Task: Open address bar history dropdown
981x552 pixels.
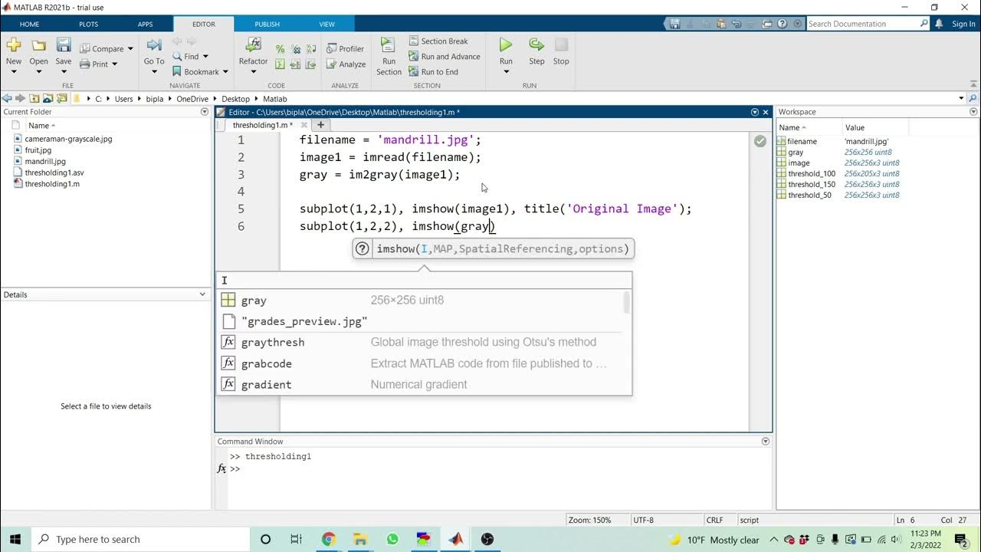Action: coord(961,98)
